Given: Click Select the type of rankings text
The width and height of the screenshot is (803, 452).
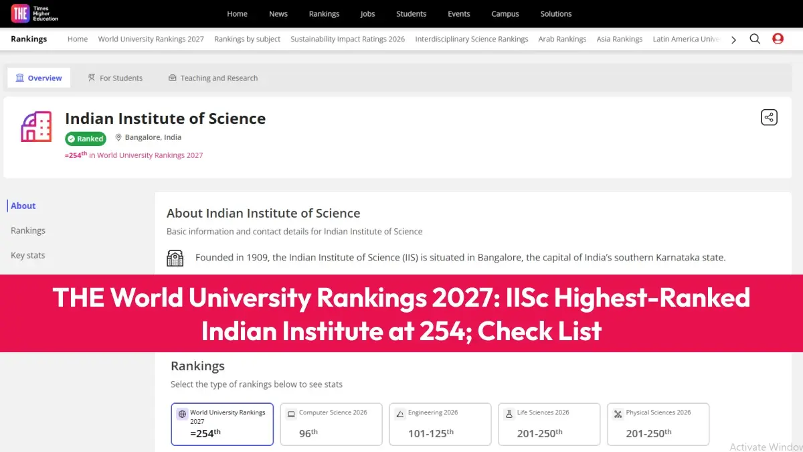Looking at the screenshot, I should (256, 384).
